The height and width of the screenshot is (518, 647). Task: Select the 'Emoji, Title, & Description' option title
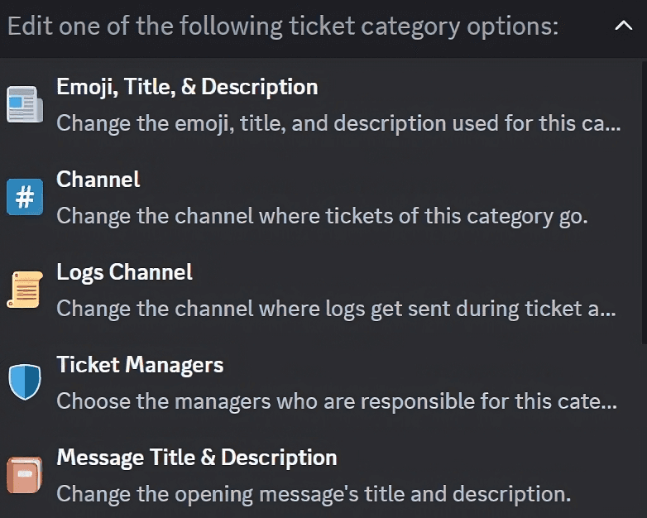187,87
